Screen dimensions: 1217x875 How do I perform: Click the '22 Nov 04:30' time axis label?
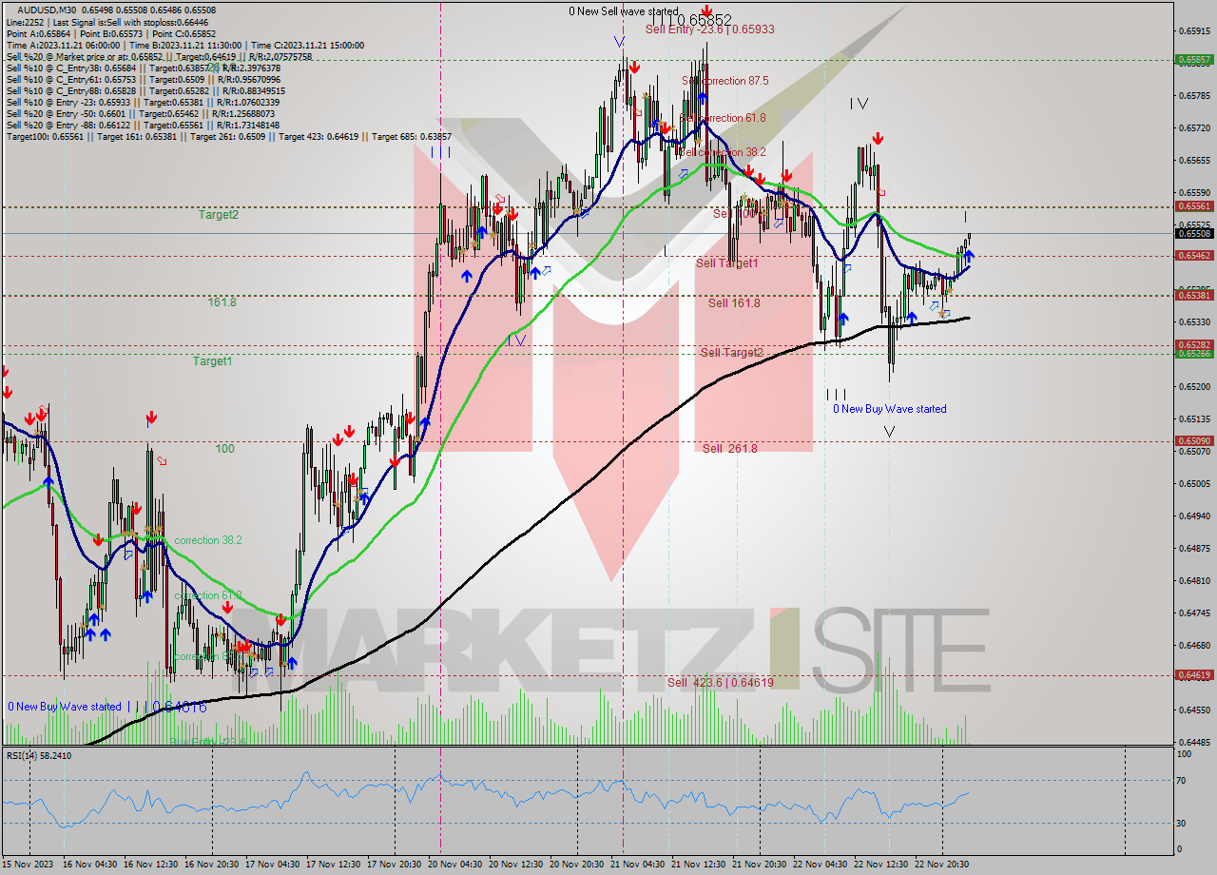point(820,865)
